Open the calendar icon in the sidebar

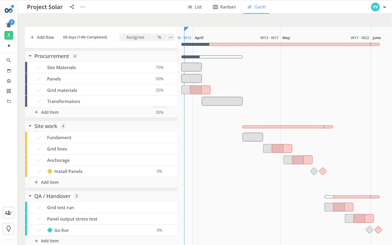click(8, 71)
